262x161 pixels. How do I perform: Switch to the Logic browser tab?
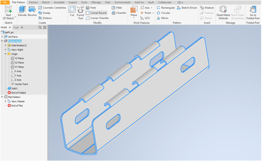point(16,27)
